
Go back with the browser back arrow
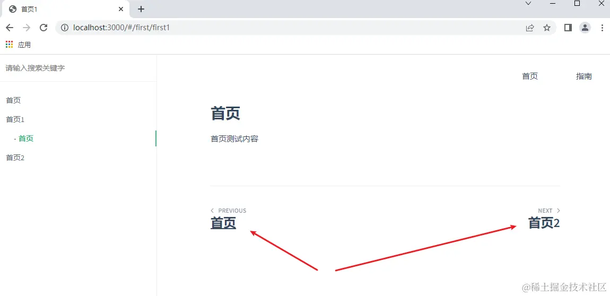10,28
